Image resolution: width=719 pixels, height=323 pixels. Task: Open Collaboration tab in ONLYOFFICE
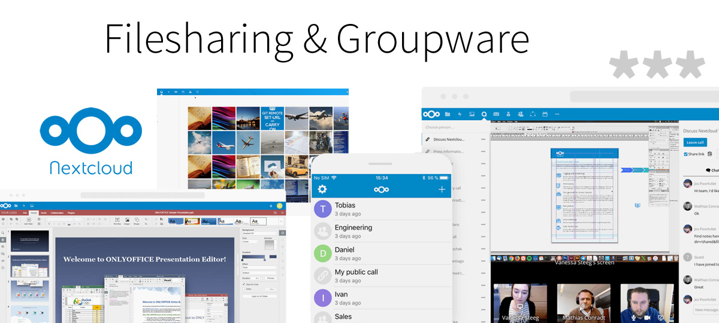(x=57, y=213)
